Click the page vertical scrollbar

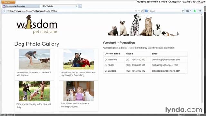[202, 60]
